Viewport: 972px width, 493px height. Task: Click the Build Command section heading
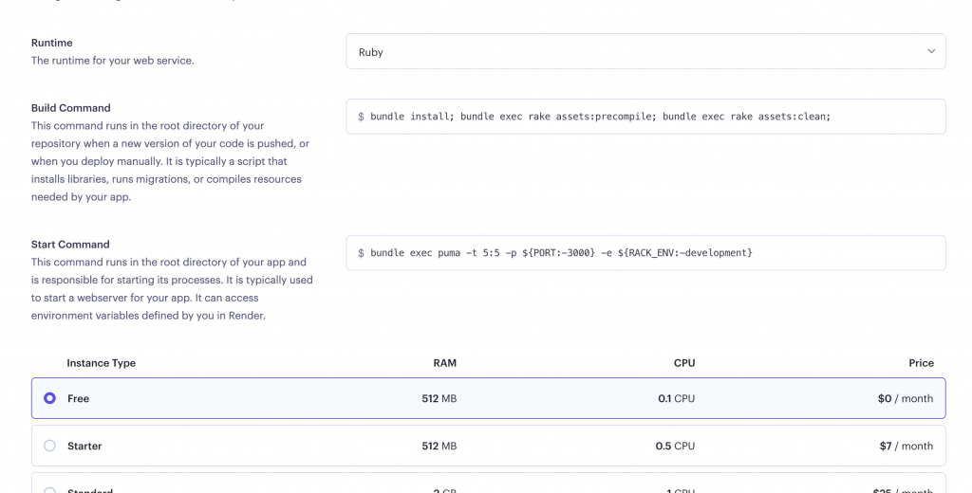71,108
